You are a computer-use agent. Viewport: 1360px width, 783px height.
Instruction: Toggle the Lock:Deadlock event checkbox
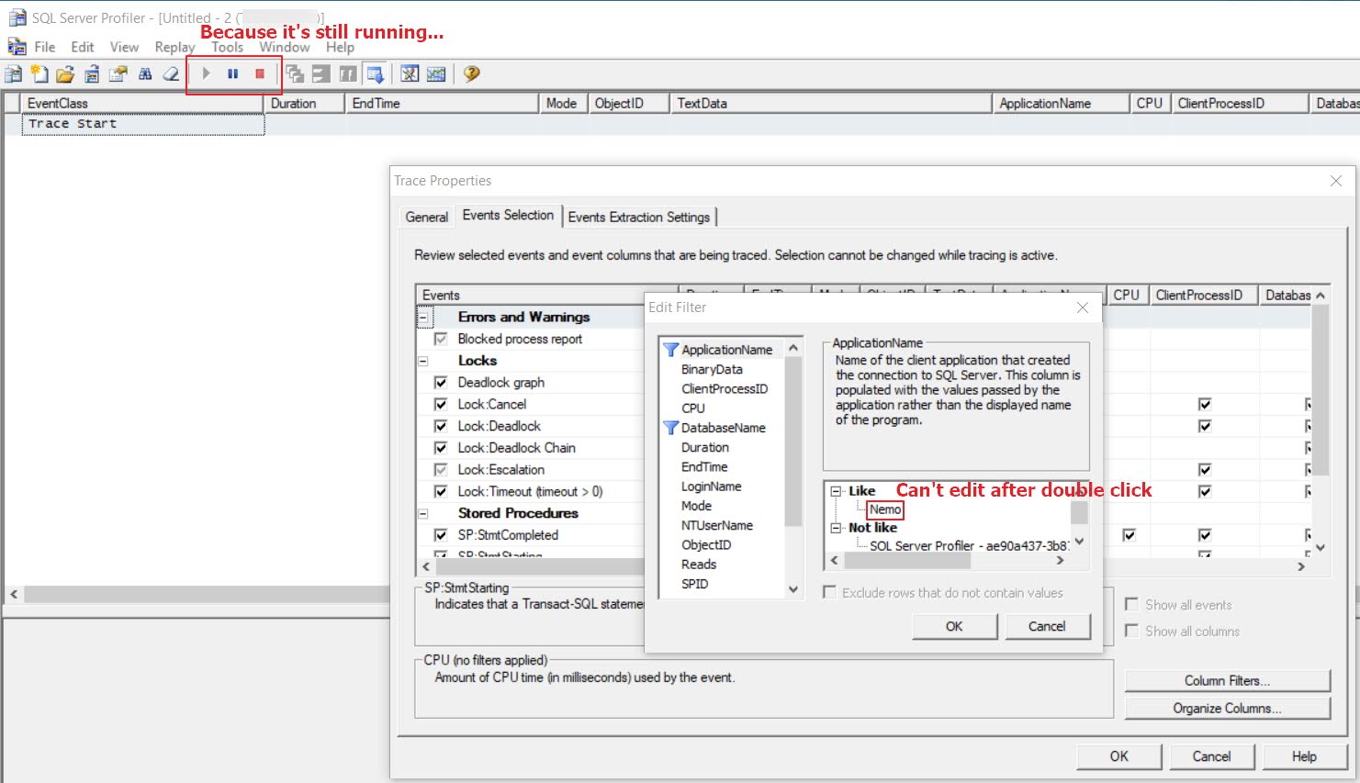[x=441, y=427]
